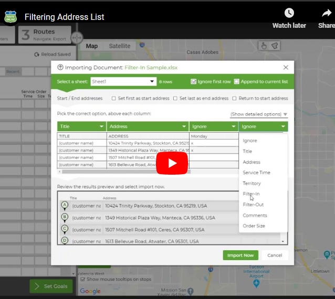Screen dimensions: 335x299
Task: Click the Monday header cell
Action: (214, 136)
